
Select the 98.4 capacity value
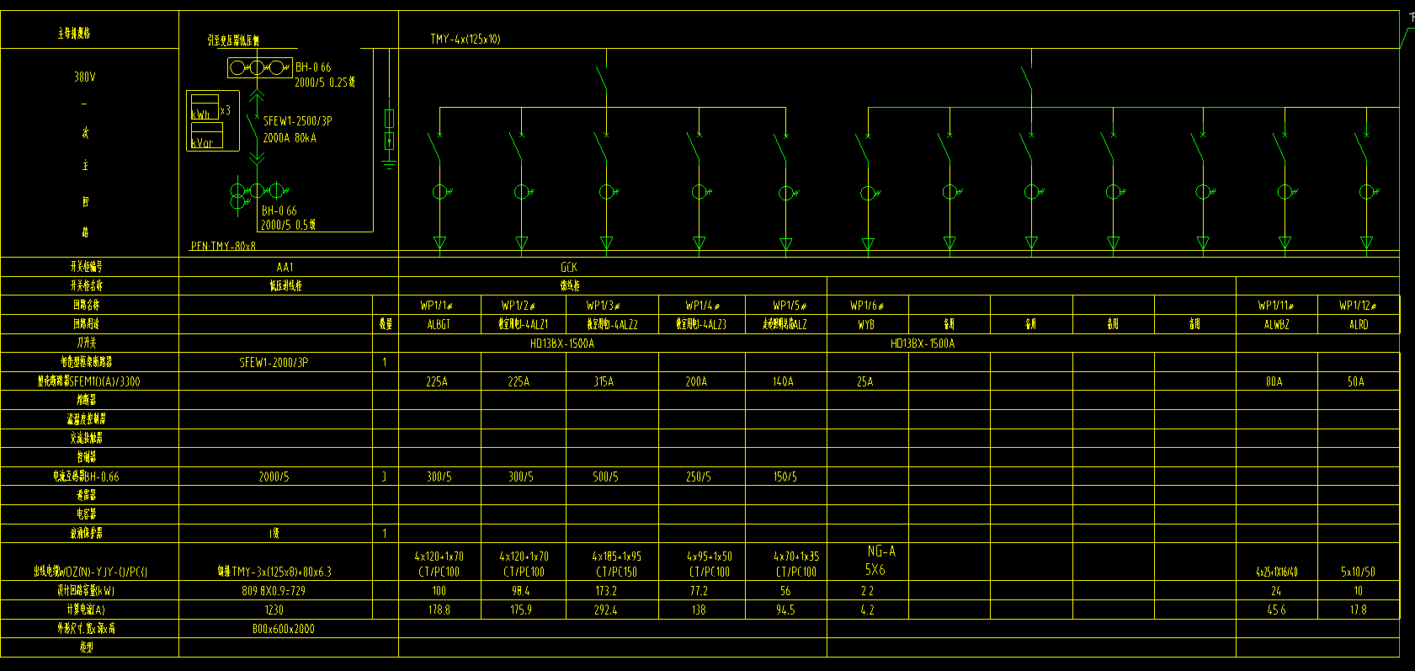521,591
